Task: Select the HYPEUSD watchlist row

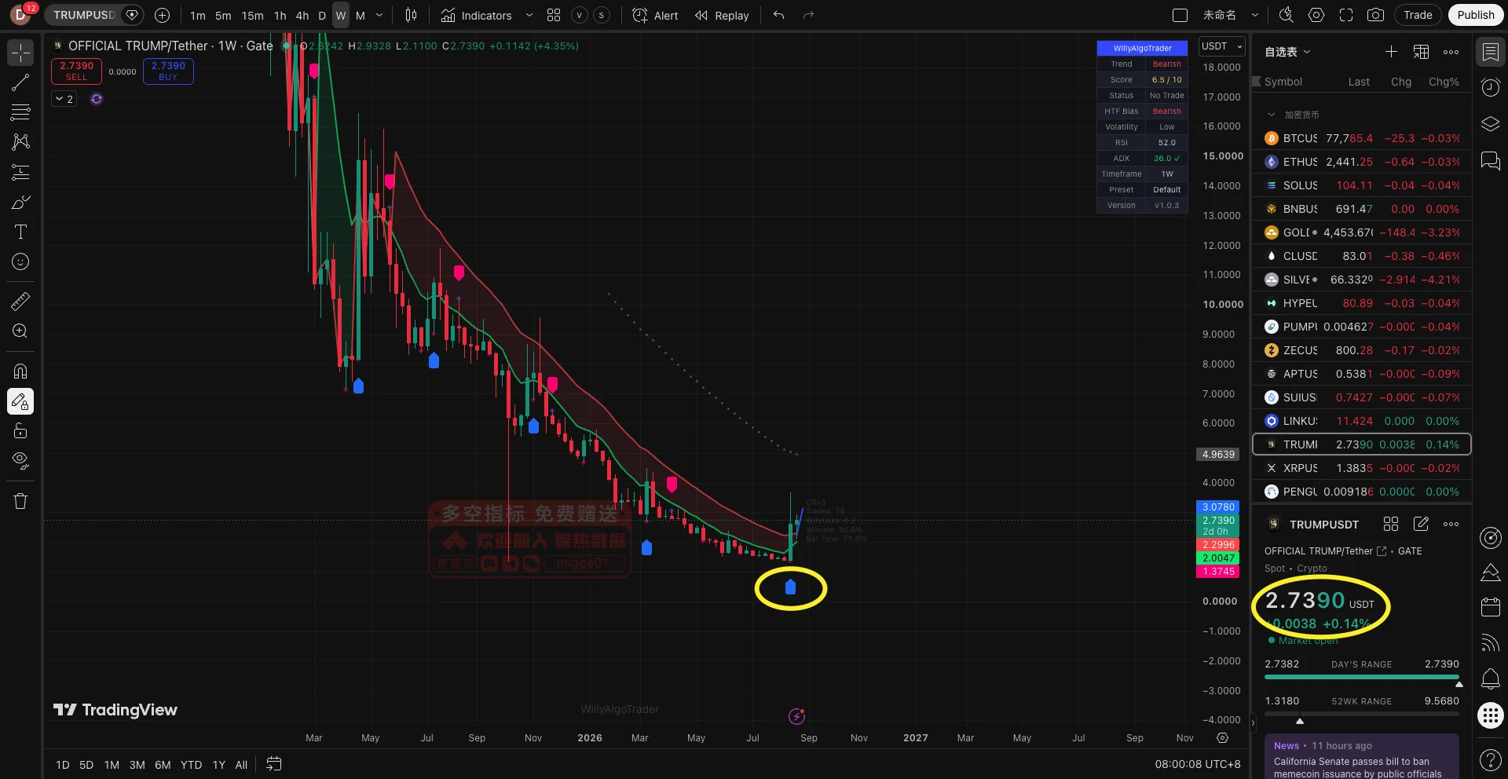Action: (1362, 303)
